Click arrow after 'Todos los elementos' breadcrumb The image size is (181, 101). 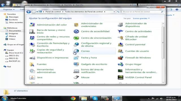(105, 12)
